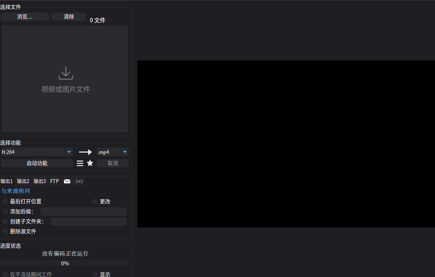Switch to the 输出2 tab
The height and width of the screenshot is (277, 435).
(x=23, y=181)
